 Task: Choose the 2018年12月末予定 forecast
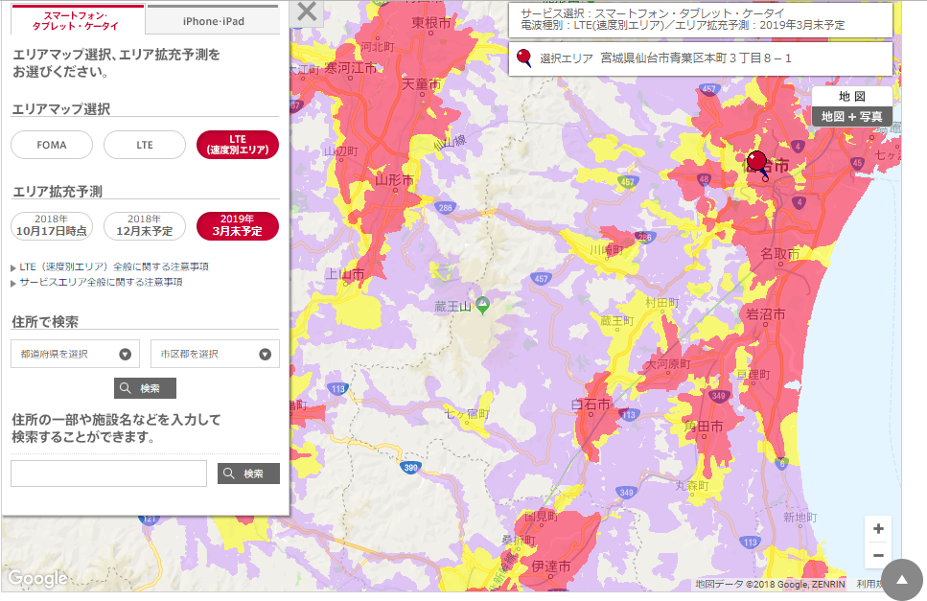(145, 226)
